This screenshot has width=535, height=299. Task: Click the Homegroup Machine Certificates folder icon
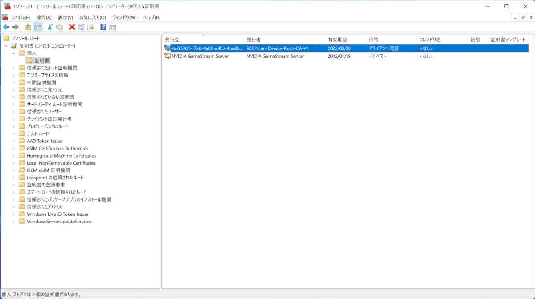[x=21, y=156]
